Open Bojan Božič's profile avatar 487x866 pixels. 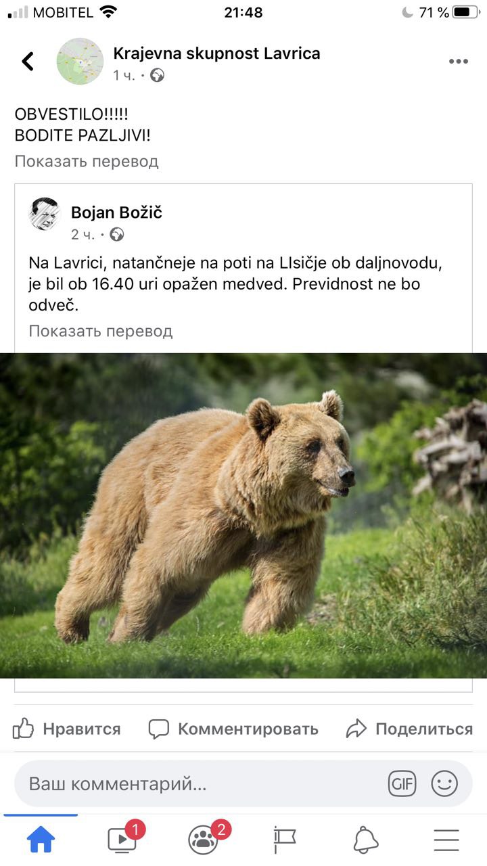[x=45, y=214]
